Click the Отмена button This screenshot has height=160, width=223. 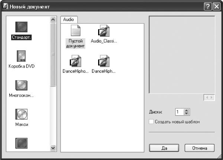tap(200, 148)
